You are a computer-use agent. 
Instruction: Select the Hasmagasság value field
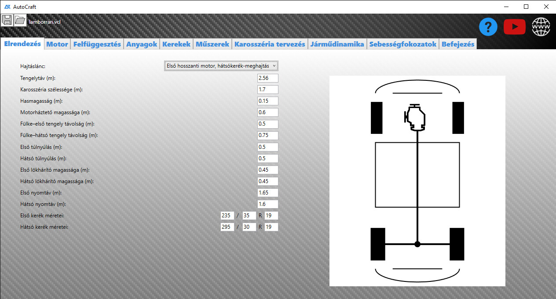267,101
